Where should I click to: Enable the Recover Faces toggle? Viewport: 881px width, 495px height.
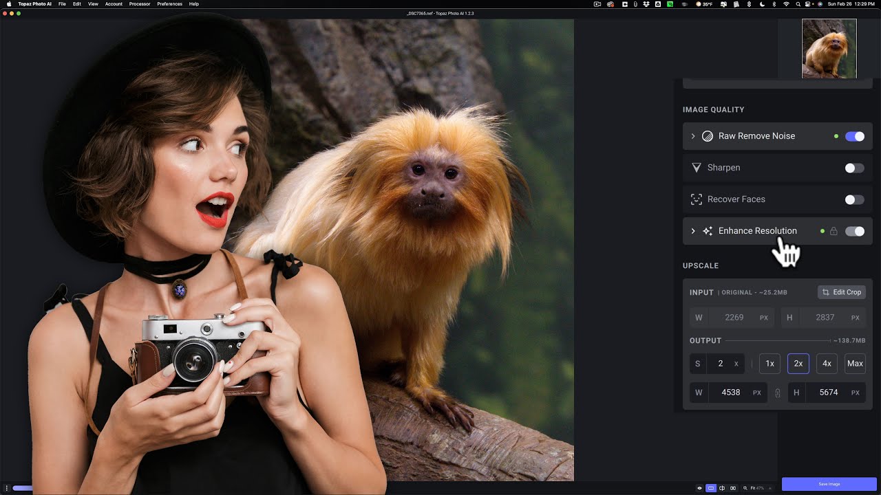855,199
